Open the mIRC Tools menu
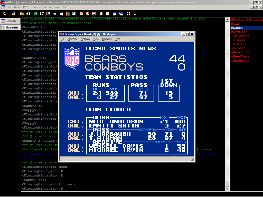Image resolution: width=263 pixels, height=197 pixels. tap(17, 7)
